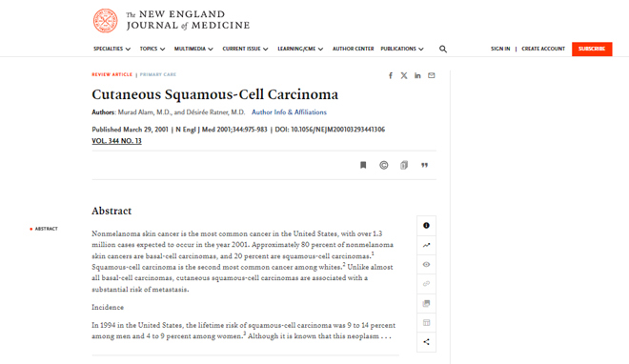Jump to Abstract section in sidebar
The height and width of the screenshot is (364, 629).
(x=46, y=229)
